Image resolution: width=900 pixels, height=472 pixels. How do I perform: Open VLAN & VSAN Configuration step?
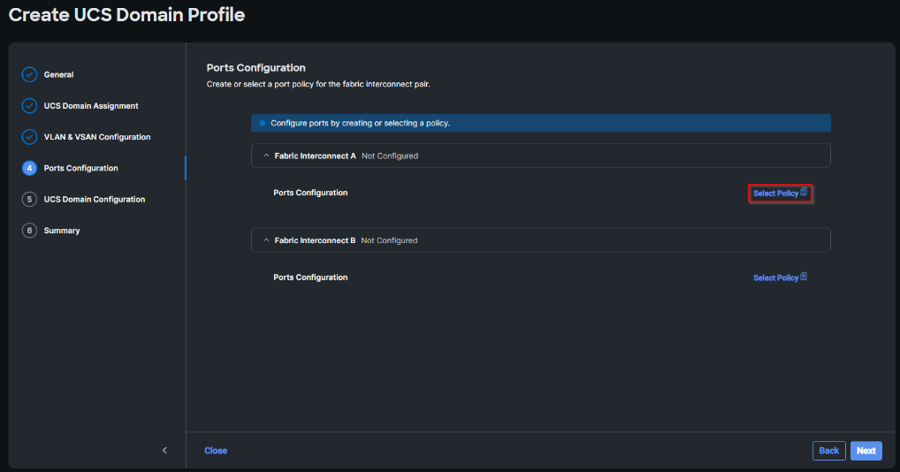point(97,137)
